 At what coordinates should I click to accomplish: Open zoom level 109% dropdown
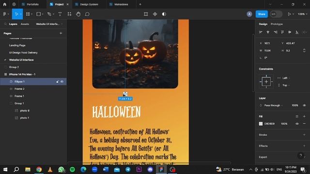point(302,14)
